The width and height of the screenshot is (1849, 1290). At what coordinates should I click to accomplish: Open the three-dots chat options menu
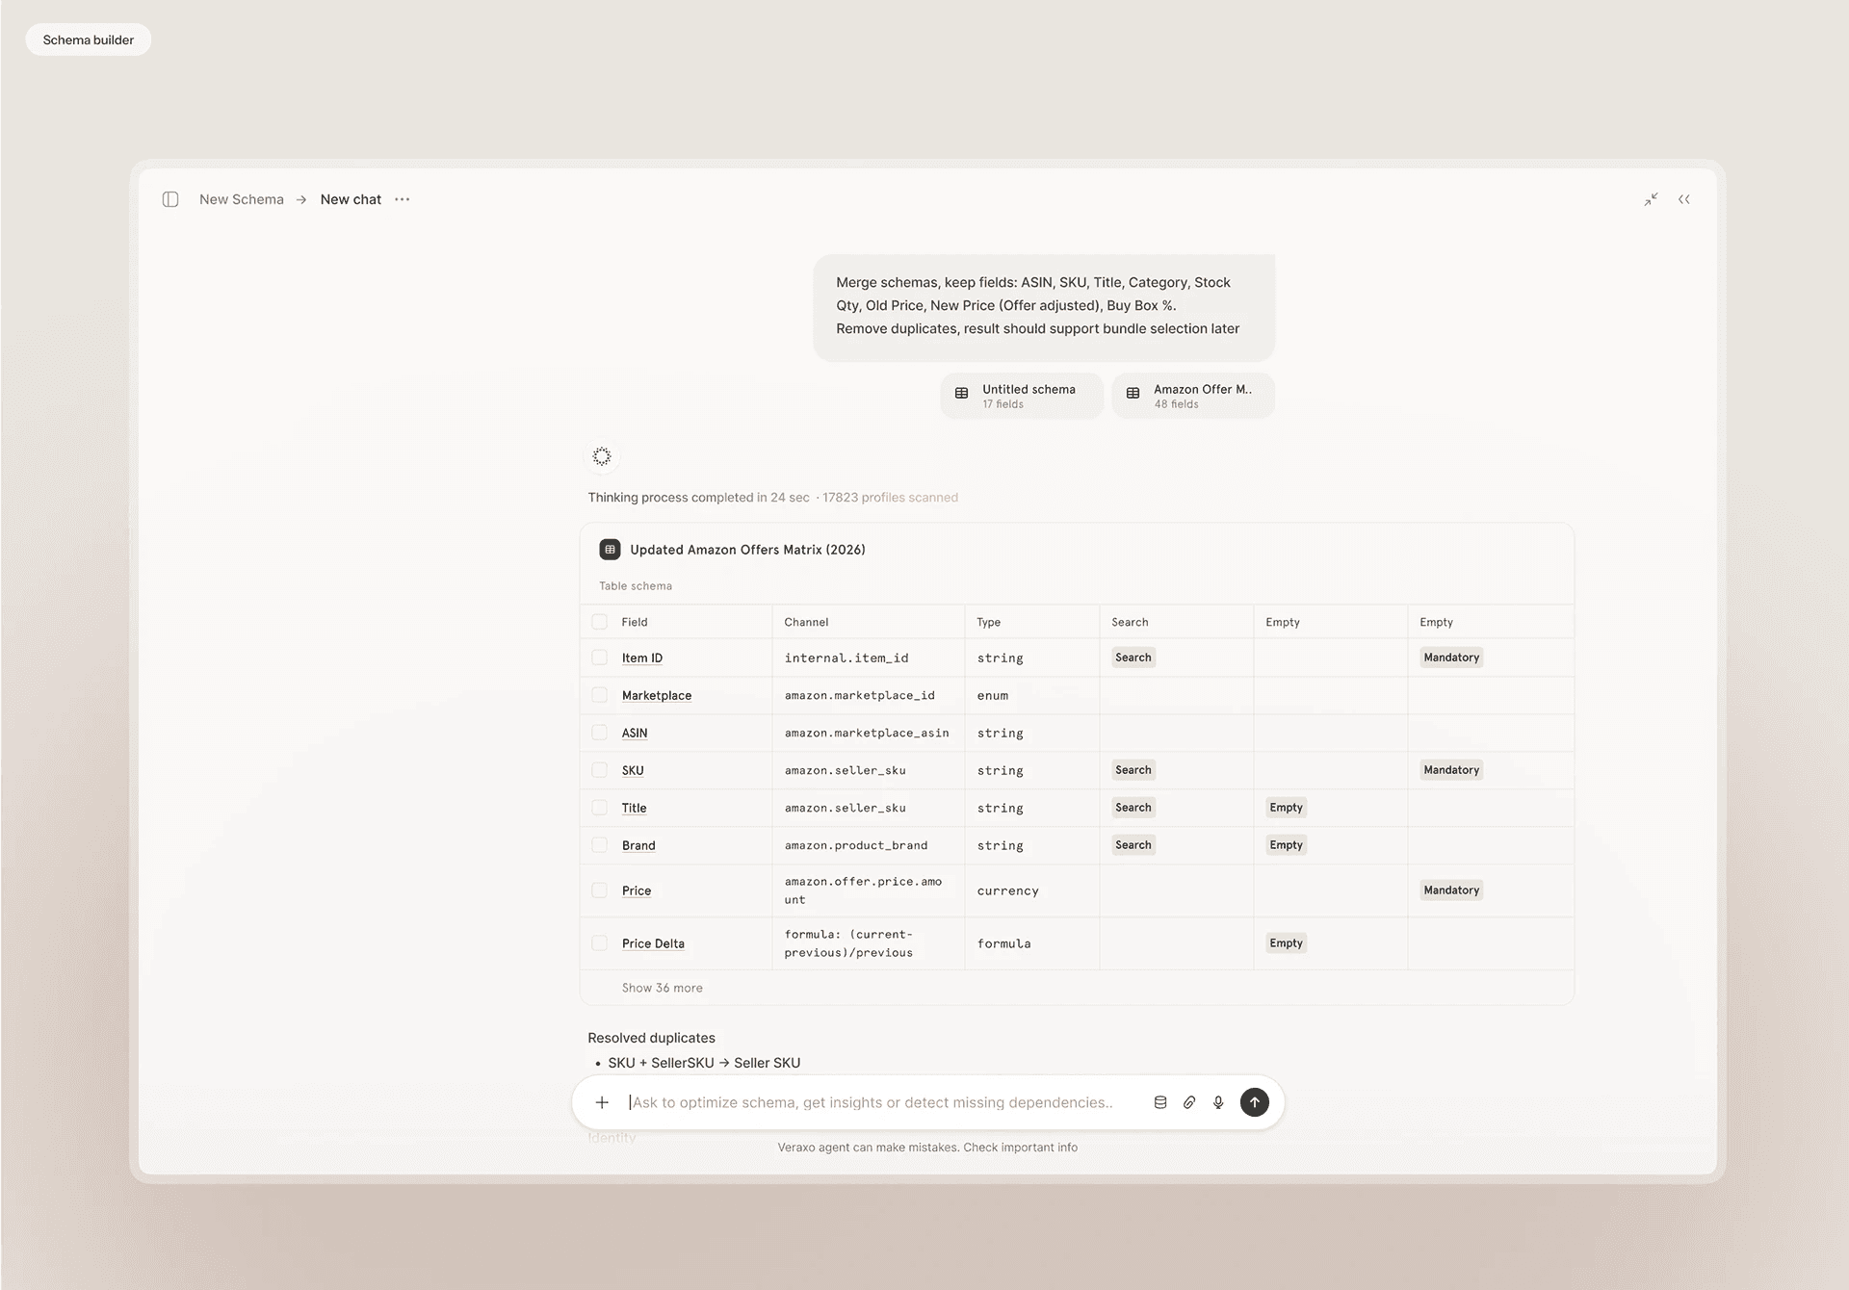click(403, 199)
